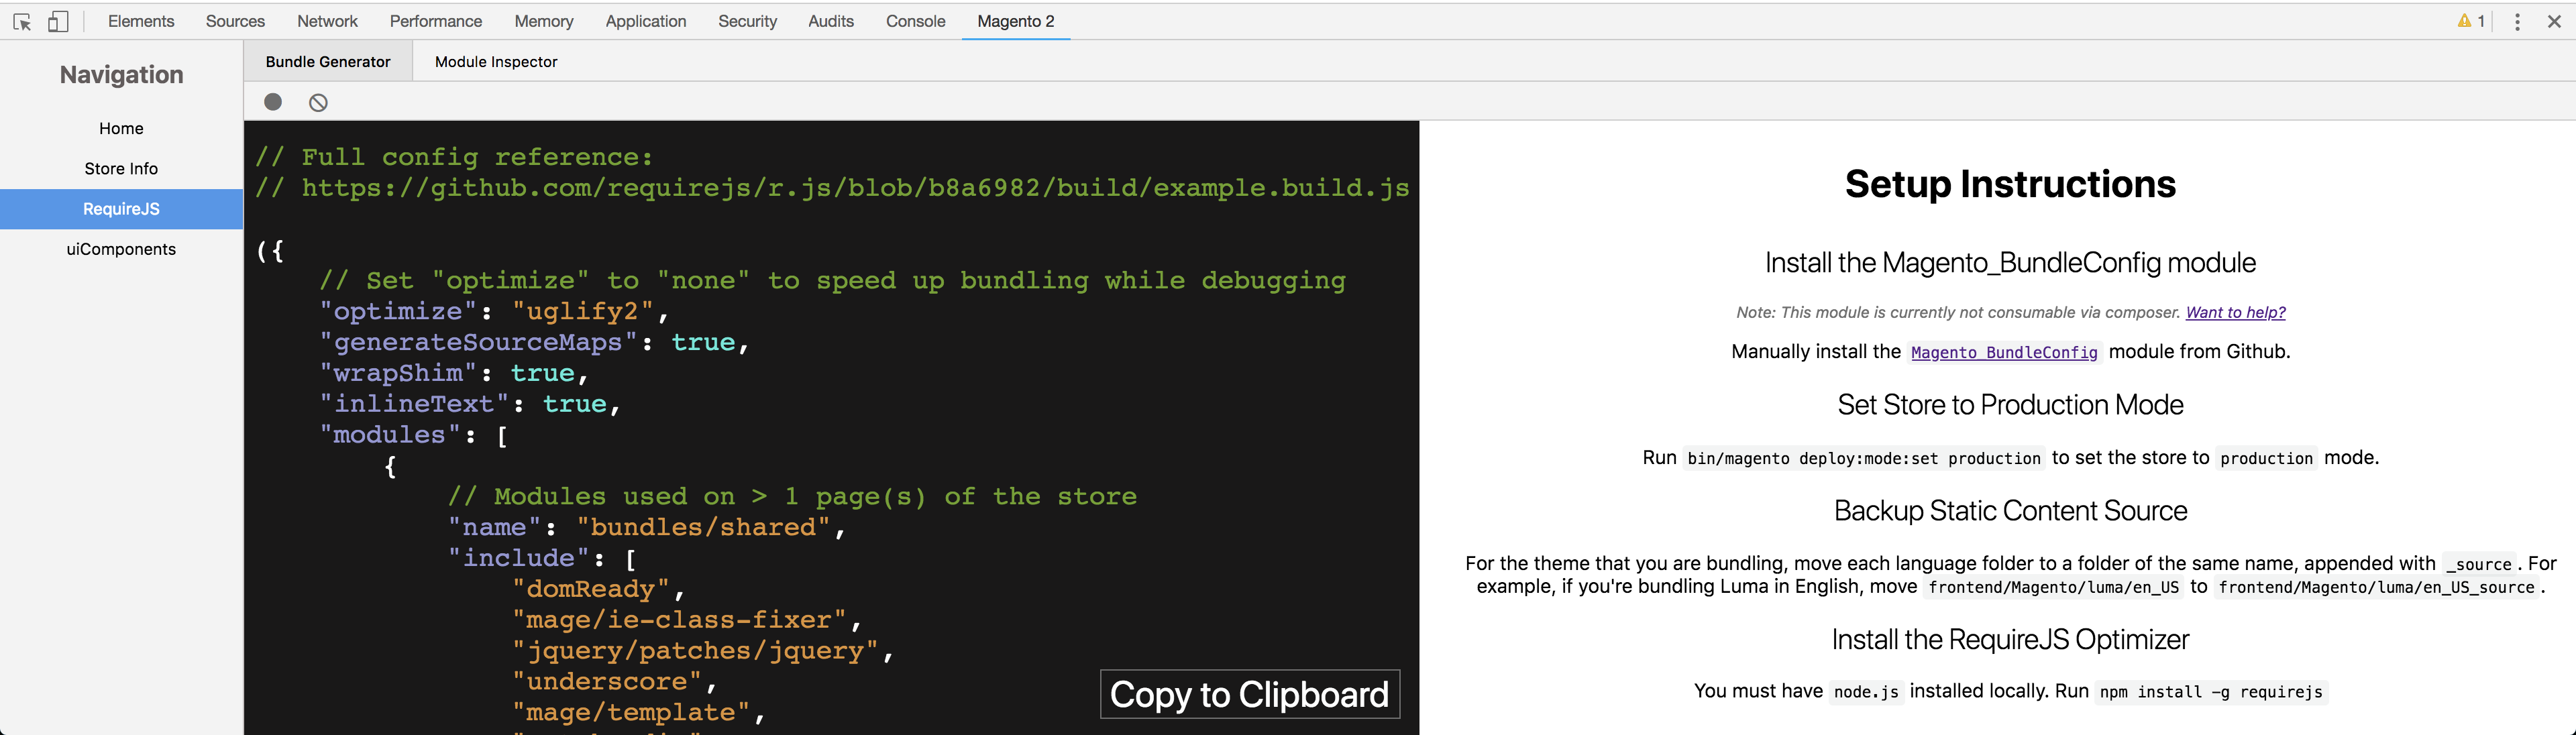Click the frontend/Magento/luma/en_US_source path

coord(2376,588)
